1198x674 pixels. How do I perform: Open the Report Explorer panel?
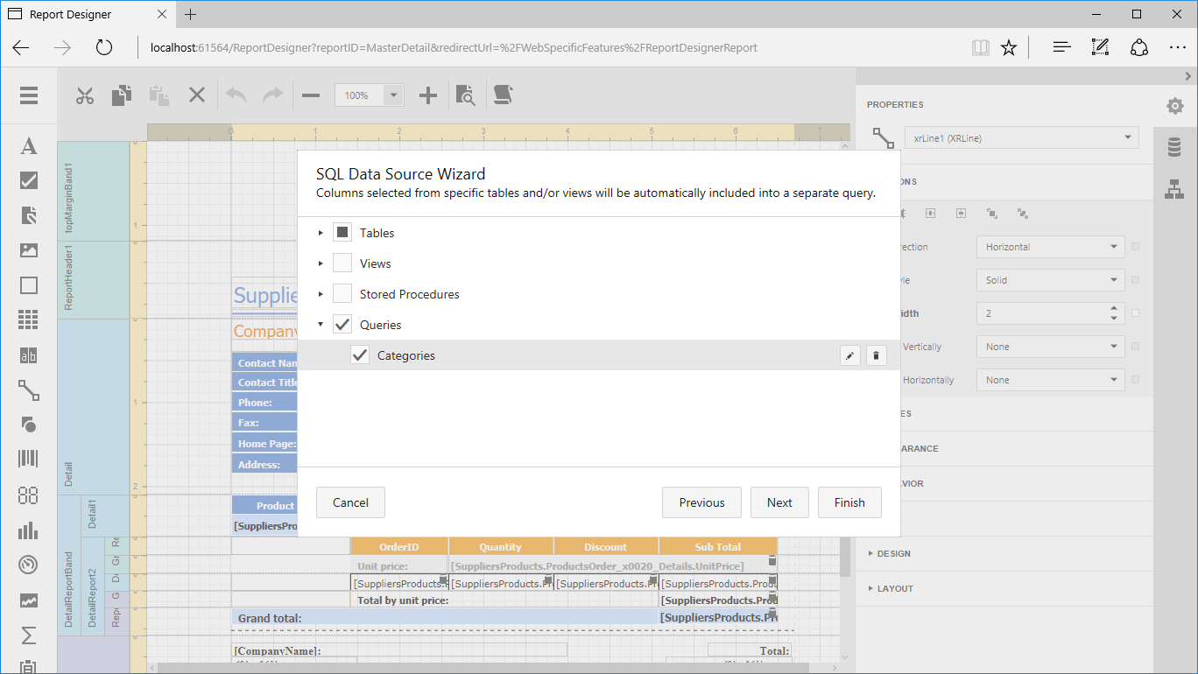click(1174, 190)
